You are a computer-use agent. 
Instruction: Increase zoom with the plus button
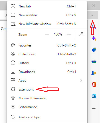pyautogui.click(x=69, y=34)
